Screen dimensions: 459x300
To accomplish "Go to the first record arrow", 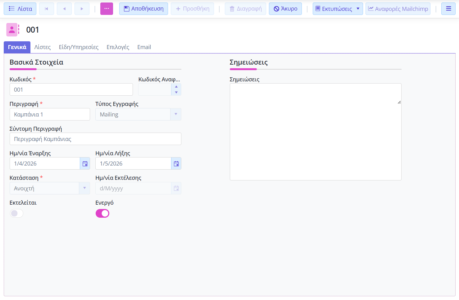I will [x=47, y=9].
